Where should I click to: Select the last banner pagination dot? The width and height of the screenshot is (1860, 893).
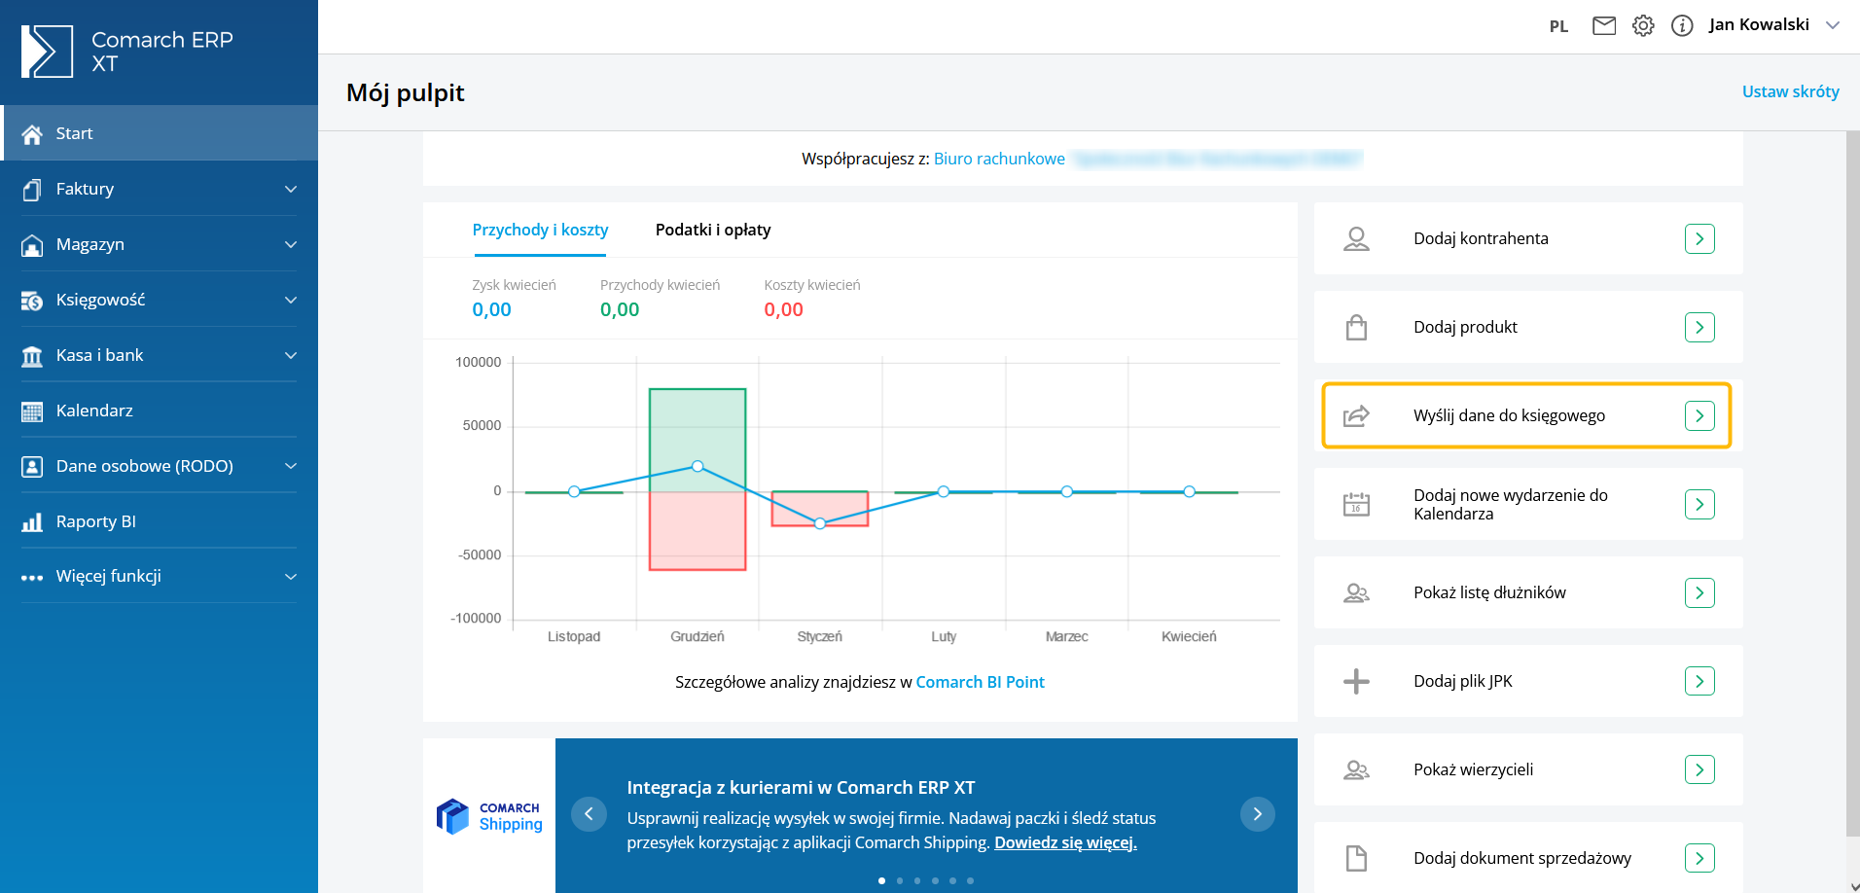(970, 880)
